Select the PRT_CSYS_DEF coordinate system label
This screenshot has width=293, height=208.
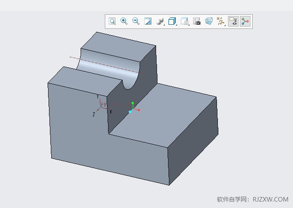pos(115,105)
